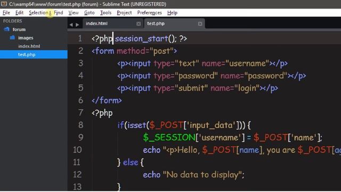Image resolution: width=341 pixels, height=192 pixels.
Task: Open index.html from the sidebar
Action: [29, 46]
